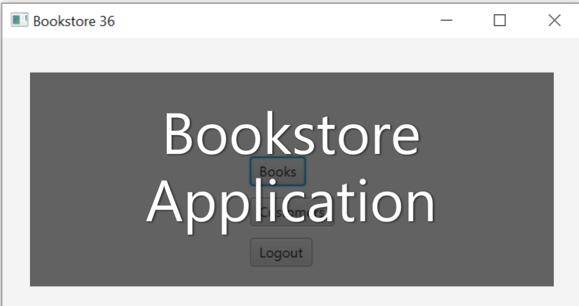Maximize the Bookstore 36 window
579x306 pixels.
click(500, 20)
